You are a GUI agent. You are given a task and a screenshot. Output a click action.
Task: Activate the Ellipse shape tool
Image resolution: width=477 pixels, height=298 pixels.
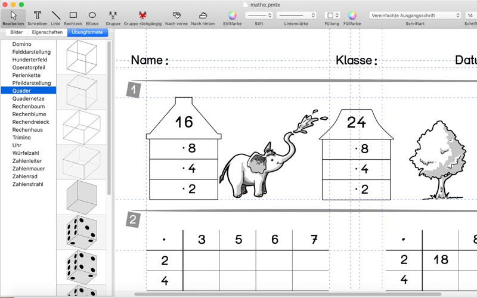point(92,18)
